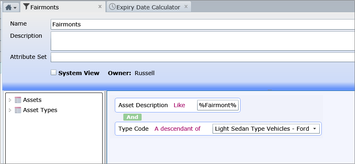
Task: Close the Fairmonts tab
Action: tap(100, 7)
